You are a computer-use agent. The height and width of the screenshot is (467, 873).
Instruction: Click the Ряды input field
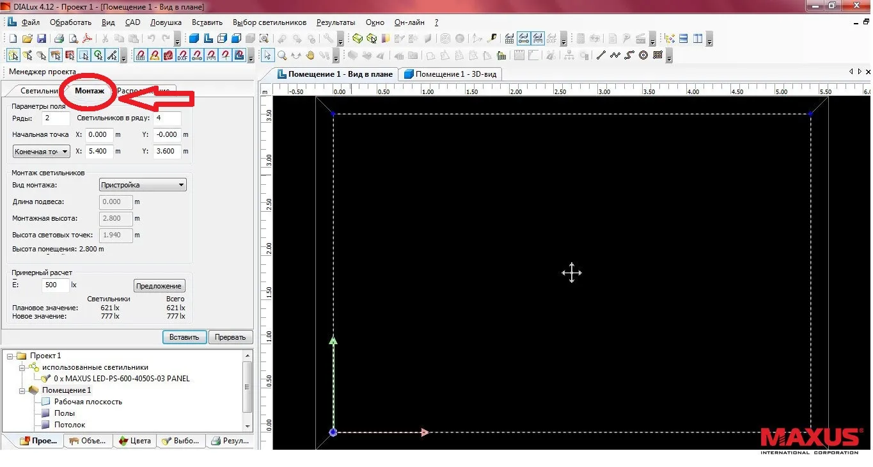[x=56, y=118]
